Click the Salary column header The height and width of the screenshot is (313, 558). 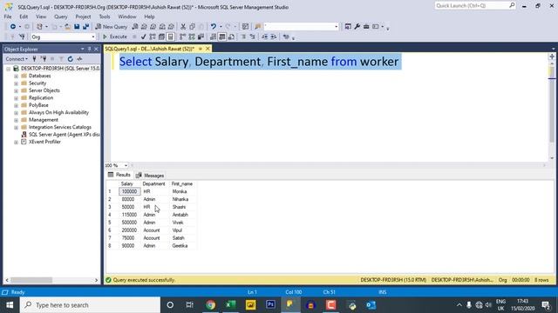coord(127,183)
